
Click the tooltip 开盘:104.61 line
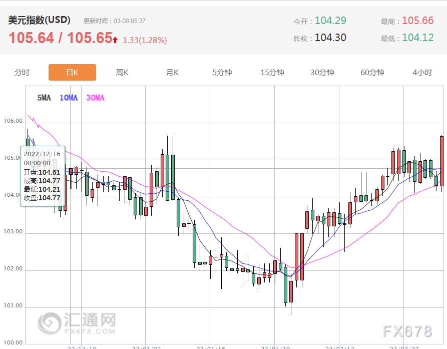click(42, 172)
